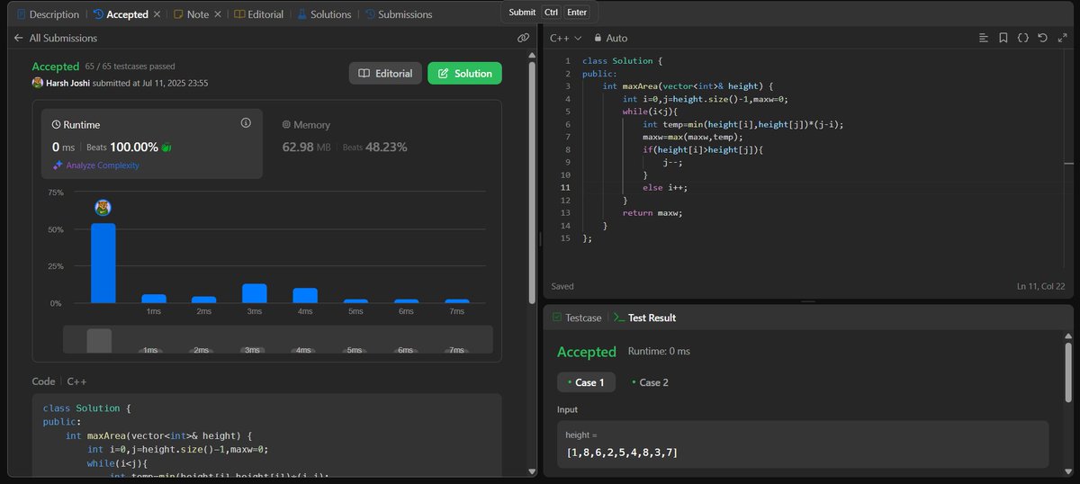
Task: Click '65 / 65 testcases passed' text
Action: click(130, 67)
